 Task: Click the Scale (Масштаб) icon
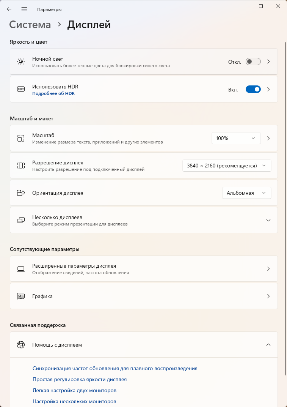coord(21,138)
